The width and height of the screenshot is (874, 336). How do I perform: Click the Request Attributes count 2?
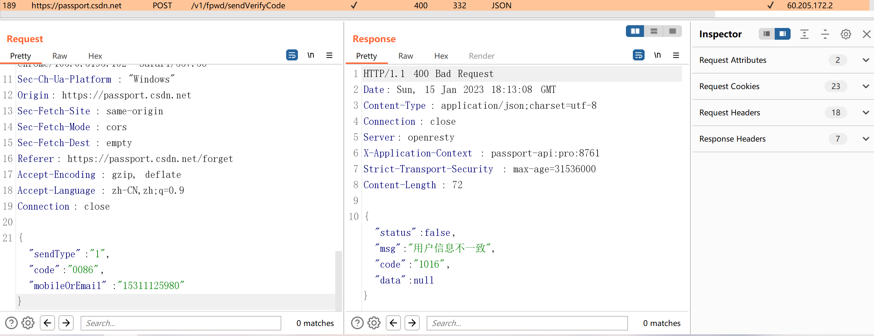click(x=838, y=60)
